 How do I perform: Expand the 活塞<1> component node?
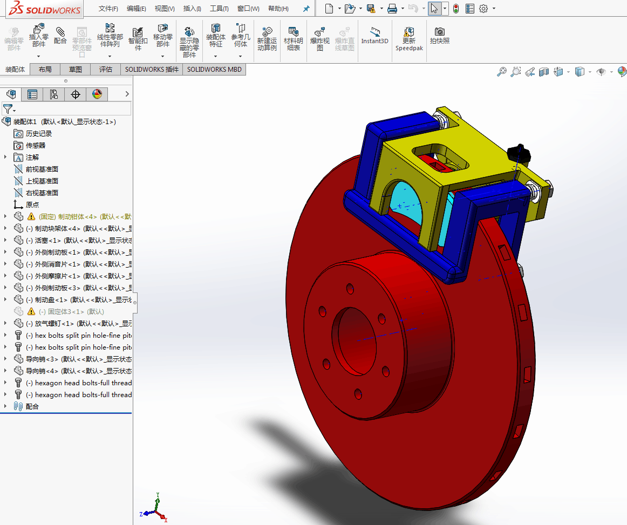coord(5,240)
